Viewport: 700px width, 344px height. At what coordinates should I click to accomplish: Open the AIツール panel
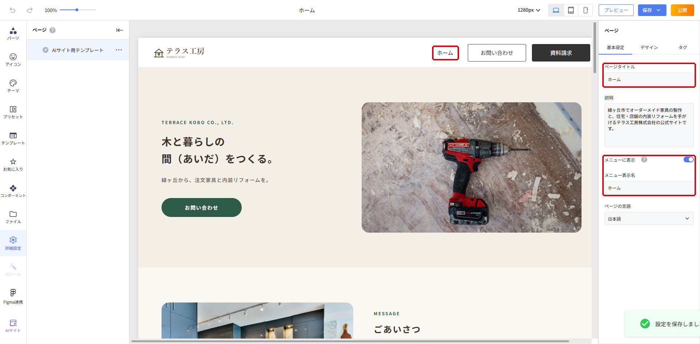(x=13, y=269)
